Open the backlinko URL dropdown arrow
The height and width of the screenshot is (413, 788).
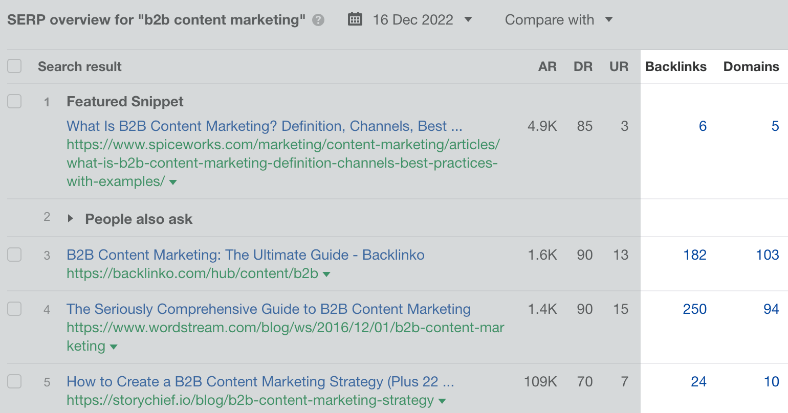click(326, 274)
